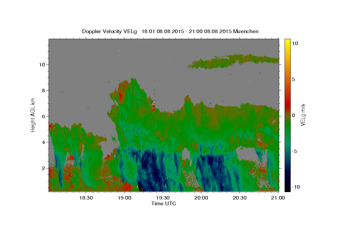This screenshot has height=230, width=345.
Task: Click the 19:00 time tick label
Action: pos(124,198)
